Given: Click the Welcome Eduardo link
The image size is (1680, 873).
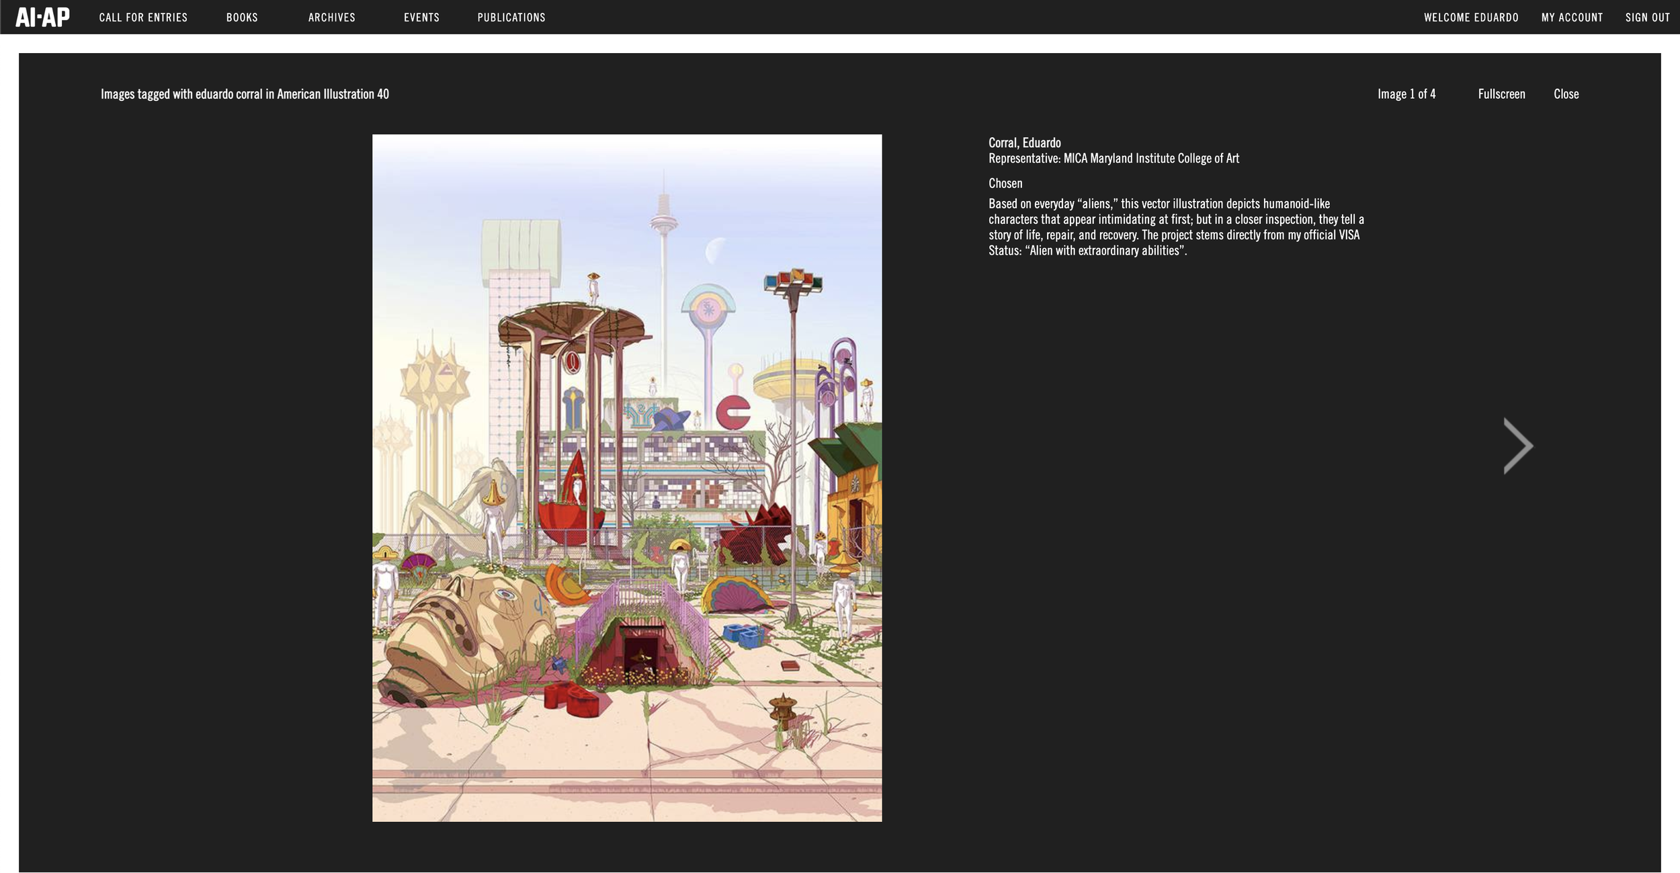Looking at the screenshot, I should click(x=1470, y=17).
